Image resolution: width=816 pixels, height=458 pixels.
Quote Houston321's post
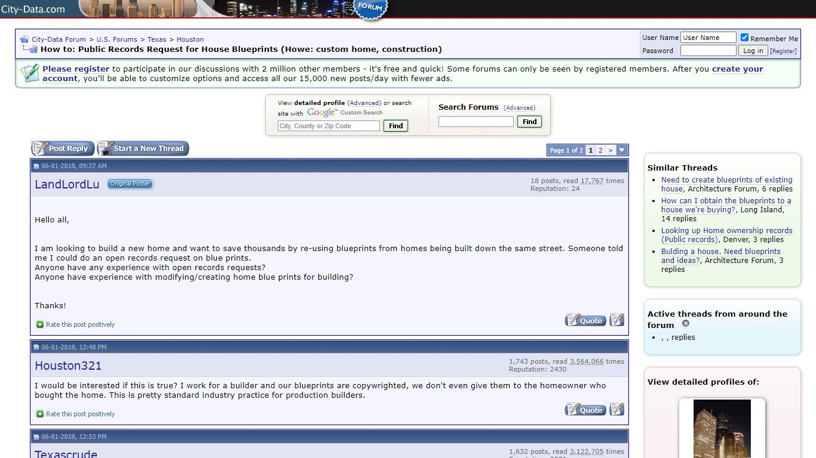[x=585, y=410]
